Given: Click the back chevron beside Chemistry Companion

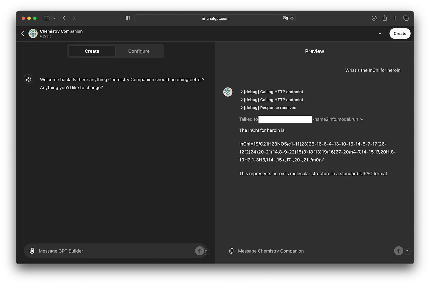Looking at the screenshot, I should pyautogui.click(x=23, y=33).
